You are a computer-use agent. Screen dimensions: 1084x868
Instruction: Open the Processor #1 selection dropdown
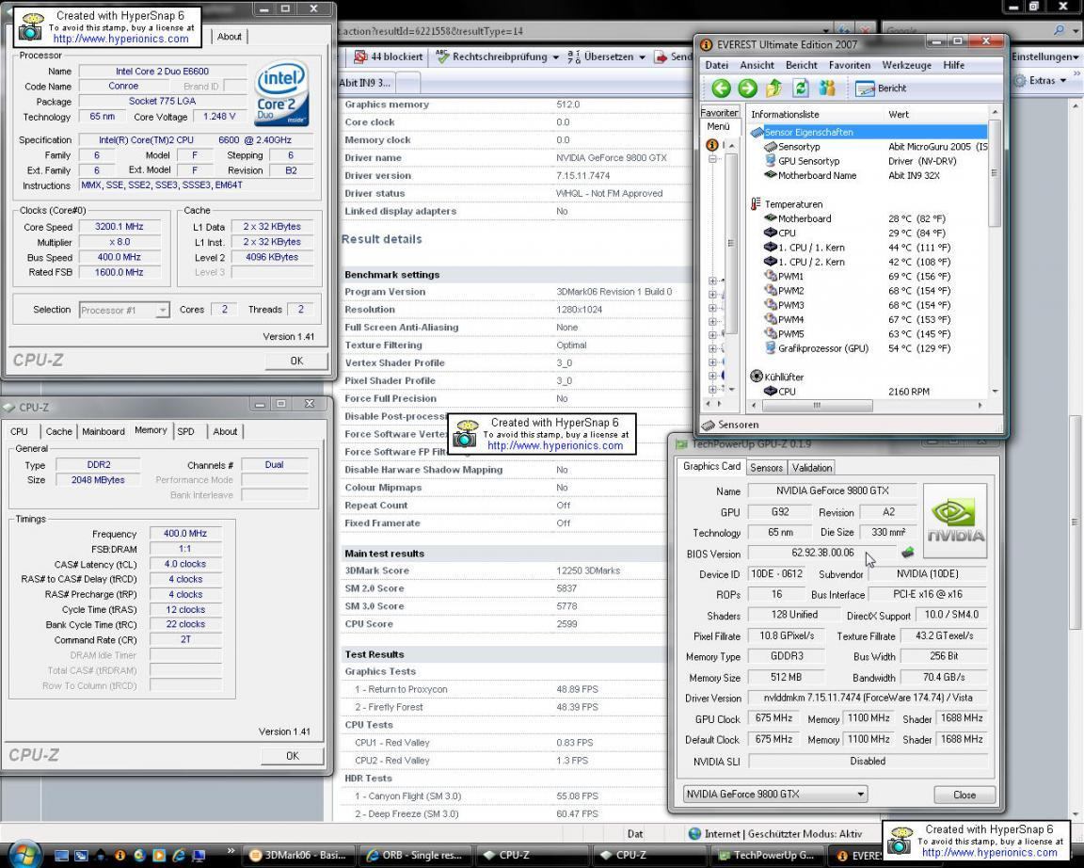click(x=124, y=310)
